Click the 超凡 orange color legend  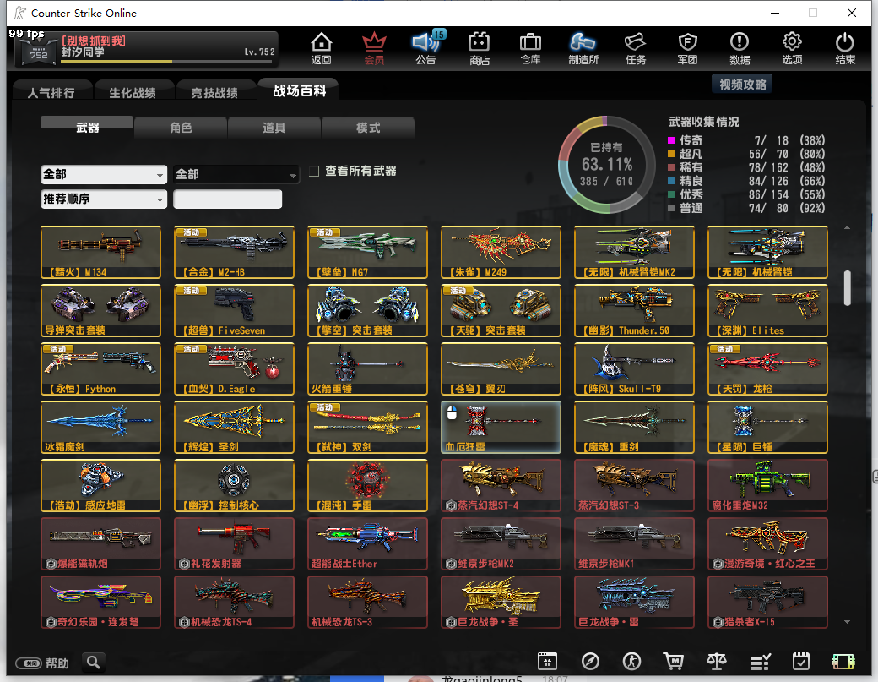671,154
